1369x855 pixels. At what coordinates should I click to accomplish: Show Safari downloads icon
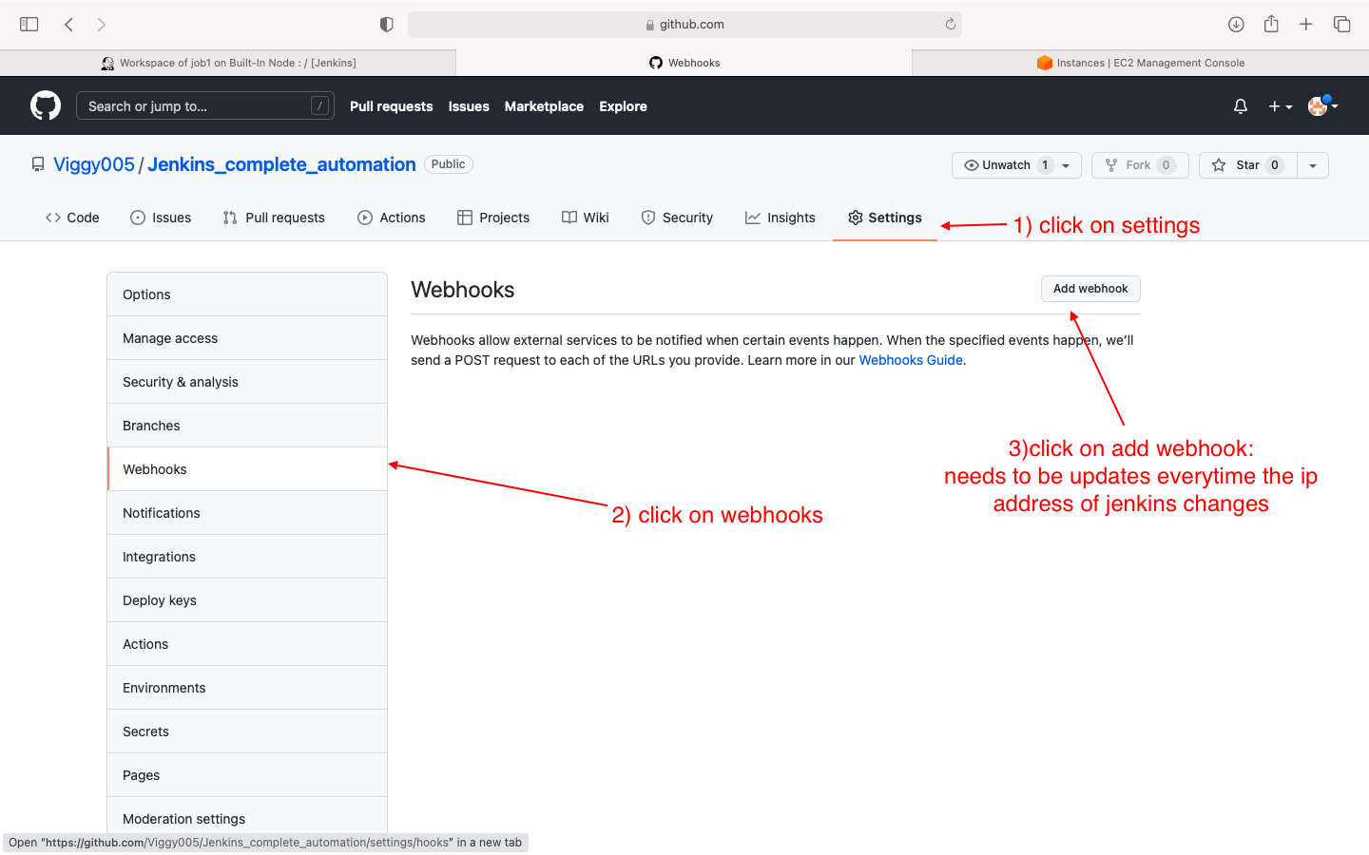pos(1236,24)
